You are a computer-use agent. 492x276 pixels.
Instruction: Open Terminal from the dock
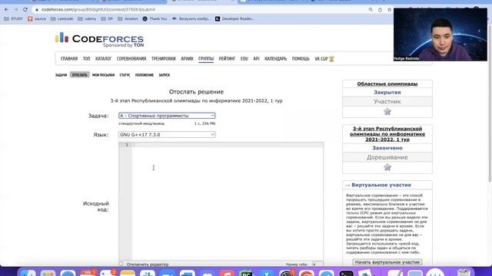click(x=346, y=273)
